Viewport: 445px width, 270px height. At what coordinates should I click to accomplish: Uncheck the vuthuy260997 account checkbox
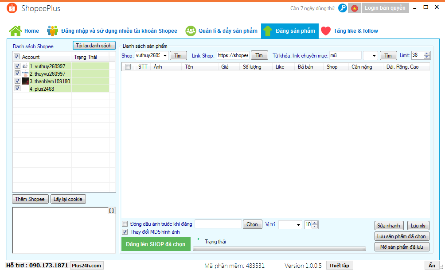pyautogui.click(x=17, y=66)
